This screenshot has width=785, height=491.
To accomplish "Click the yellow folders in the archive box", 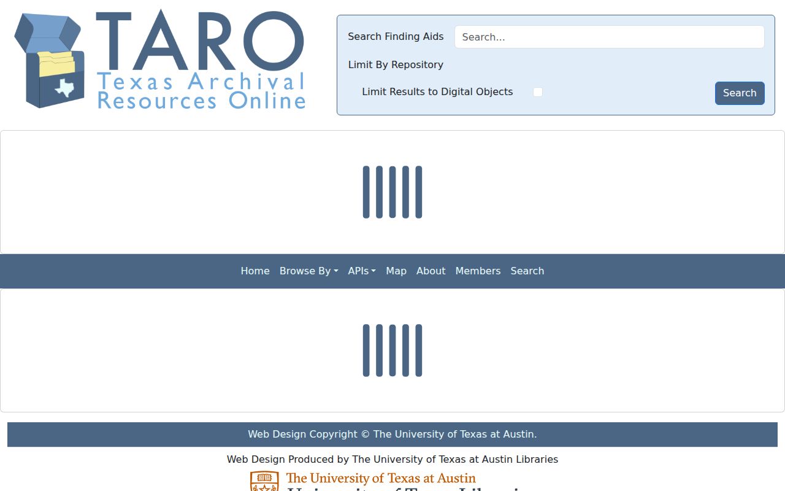I will pos(56,64).
